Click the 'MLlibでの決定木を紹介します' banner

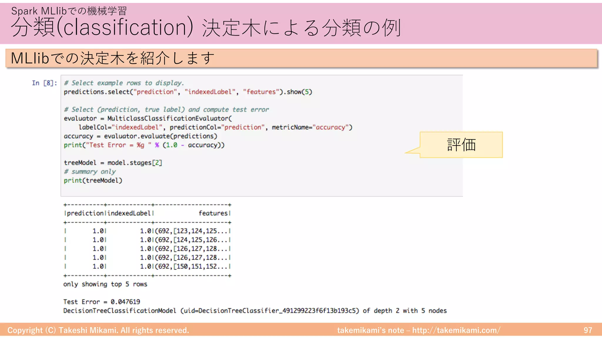coord(302,58)
